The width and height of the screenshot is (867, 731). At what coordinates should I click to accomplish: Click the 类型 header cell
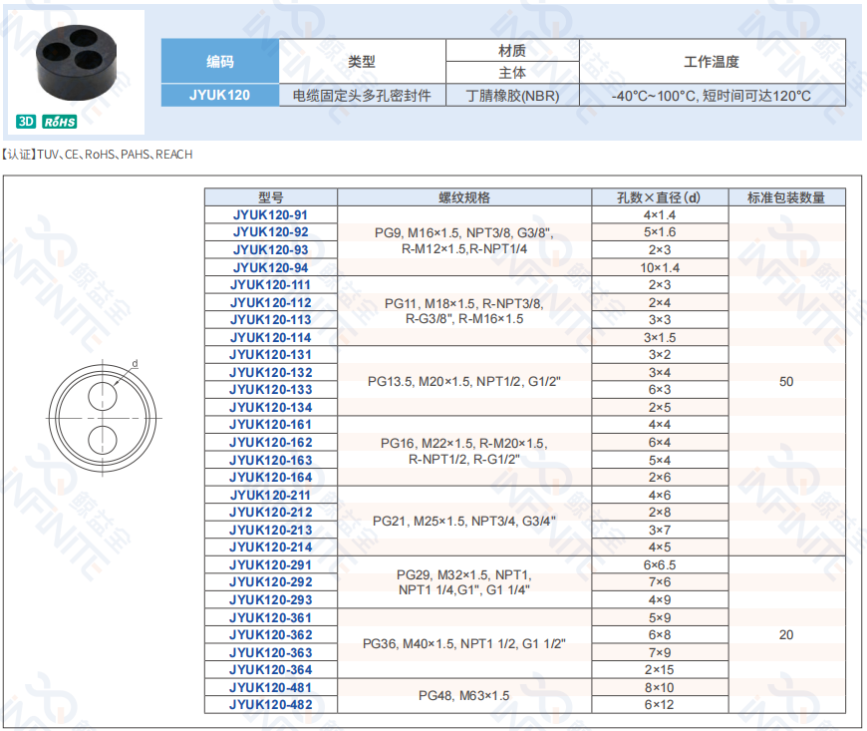362,62
